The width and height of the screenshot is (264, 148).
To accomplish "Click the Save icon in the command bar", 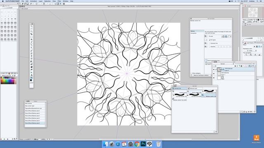I will pos(28,4).
